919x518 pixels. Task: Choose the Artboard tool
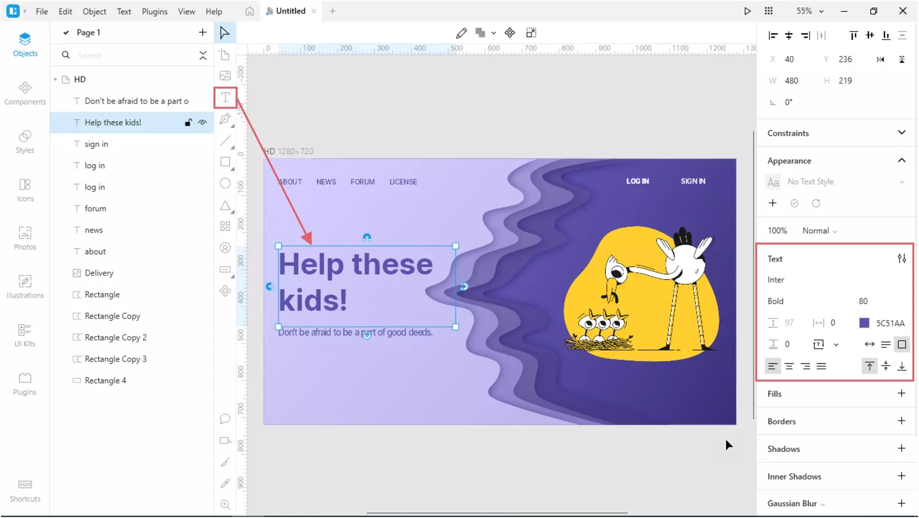tap(225, 54)
